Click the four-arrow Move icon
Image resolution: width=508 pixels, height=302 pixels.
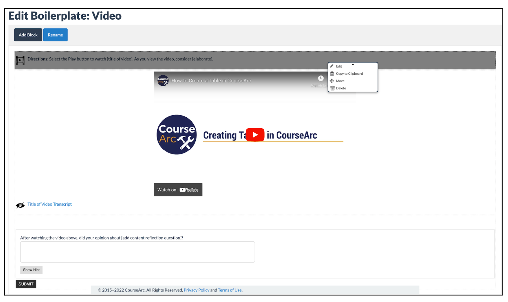[x=332, y=81]
